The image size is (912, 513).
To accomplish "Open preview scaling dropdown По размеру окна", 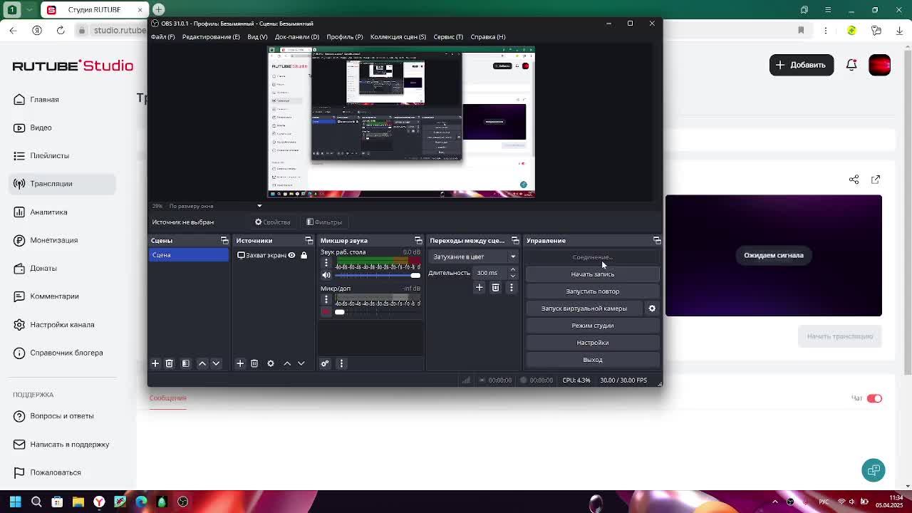I will point(215,206).
